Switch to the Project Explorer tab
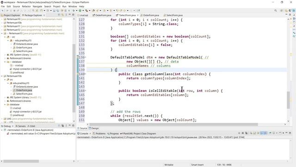Image resolution: width=296 pixels, height=167 pixels. [10, 15]
